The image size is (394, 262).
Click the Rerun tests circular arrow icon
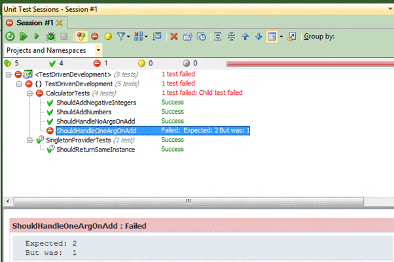10,37
